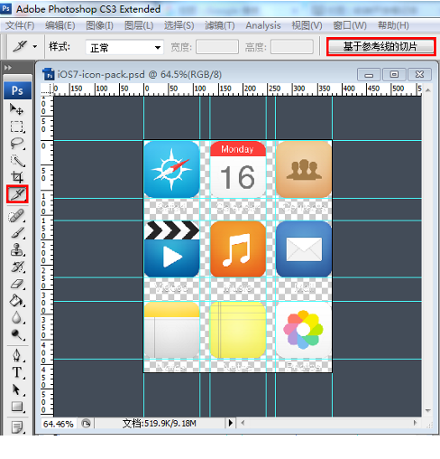Click the orange Music note icon
This screenshot has height=459, width=440.
pyautogui.click(x=238, y=249)
